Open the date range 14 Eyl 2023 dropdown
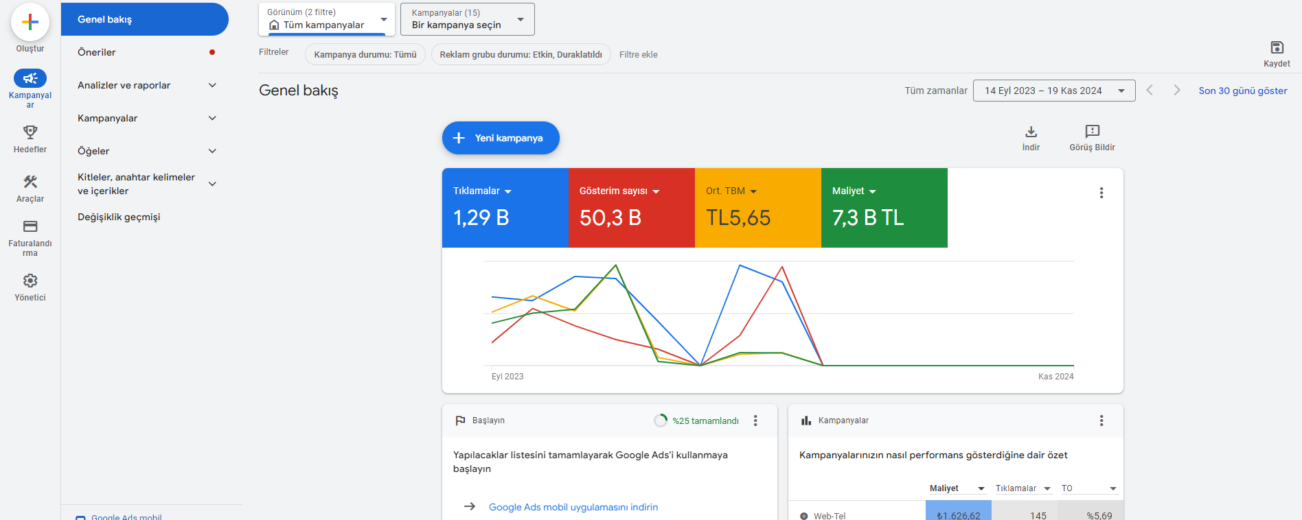The image size is (1302, 520). click(1054, 91)
